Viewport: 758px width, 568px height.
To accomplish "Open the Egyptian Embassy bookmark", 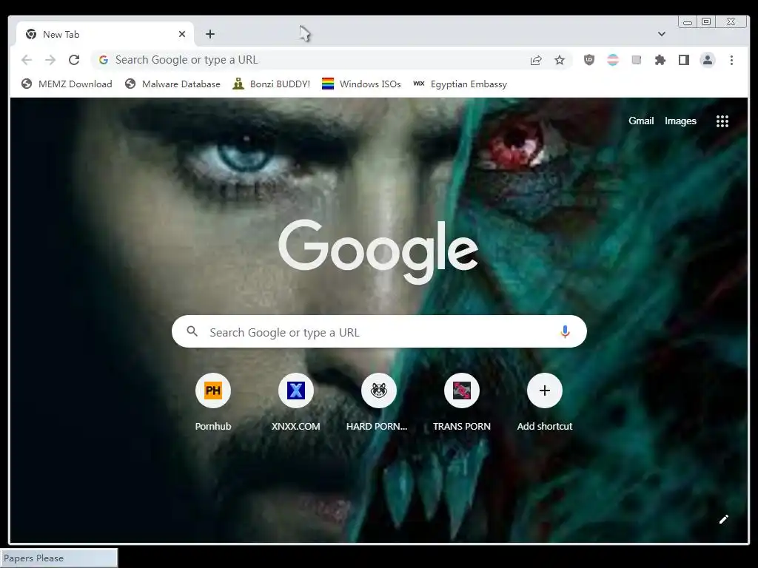I will pyautogui.click(x=460, y=84).
